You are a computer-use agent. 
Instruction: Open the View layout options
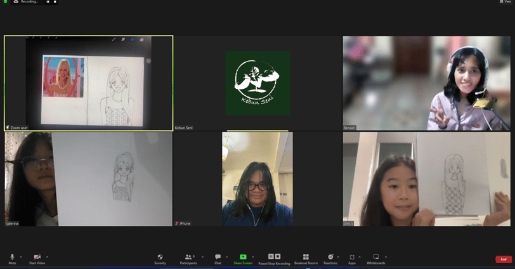(x=505, y=2)
